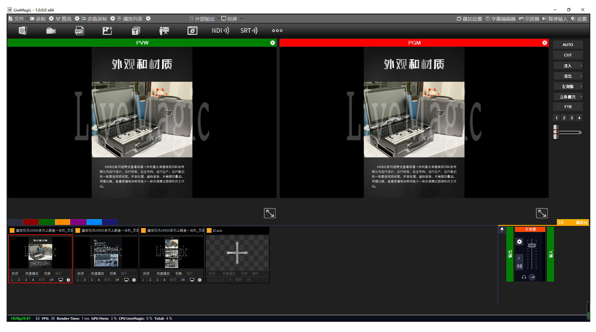The height and width of the screenshot is (332, 596).
Task: Close input 1 with 关闭 button
Action: (x=15, y=274)
